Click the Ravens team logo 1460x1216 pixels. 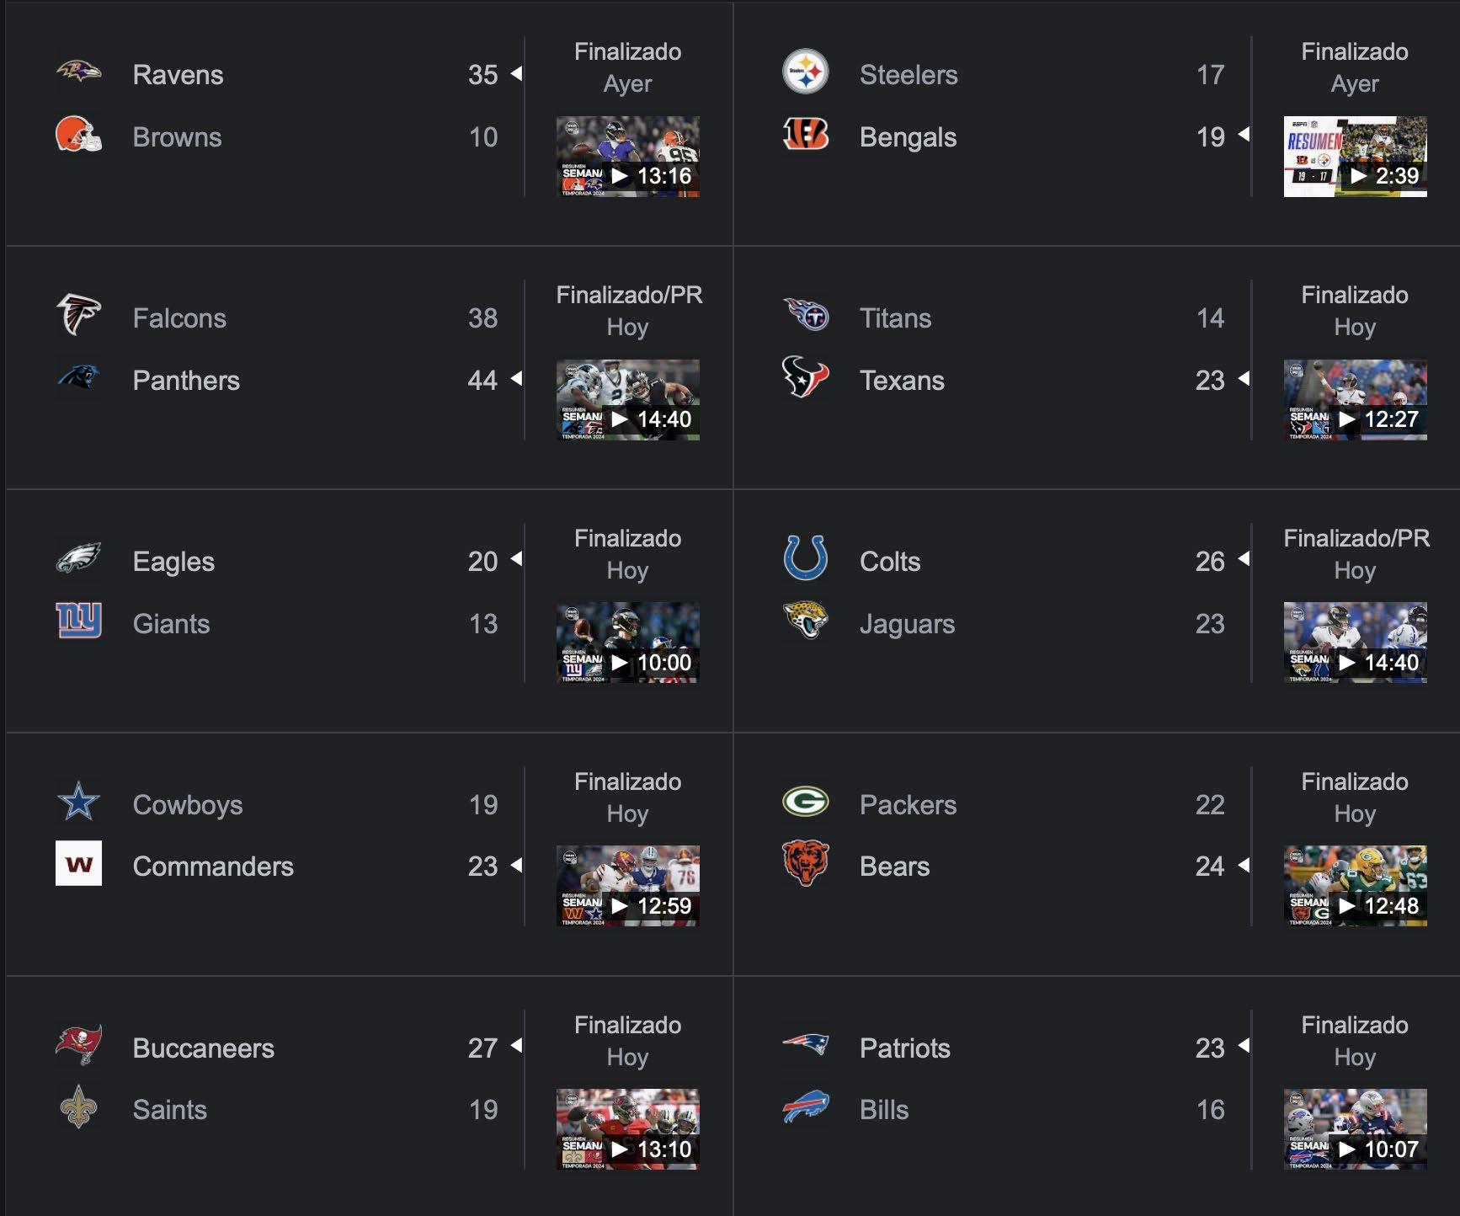pos(78,72)
